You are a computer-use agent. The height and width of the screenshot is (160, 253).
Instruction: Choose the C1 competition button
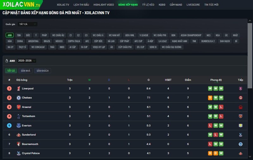coord(71,35)
